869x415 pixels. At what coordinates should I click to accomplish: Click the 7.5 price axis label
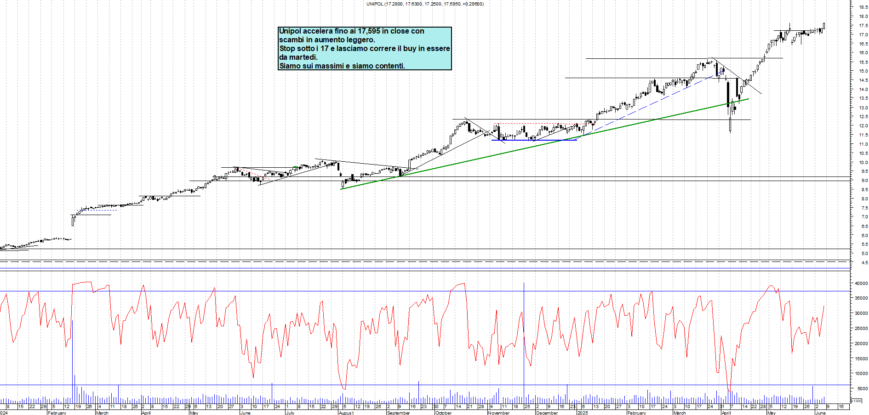click(x=864, y=208)
